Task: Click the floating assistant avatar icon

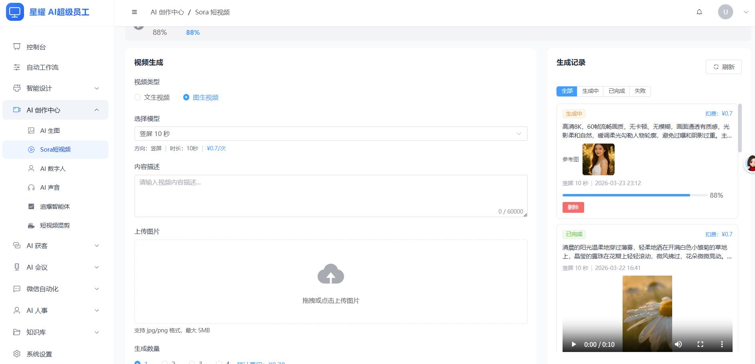Action: (x=750, y=164)
